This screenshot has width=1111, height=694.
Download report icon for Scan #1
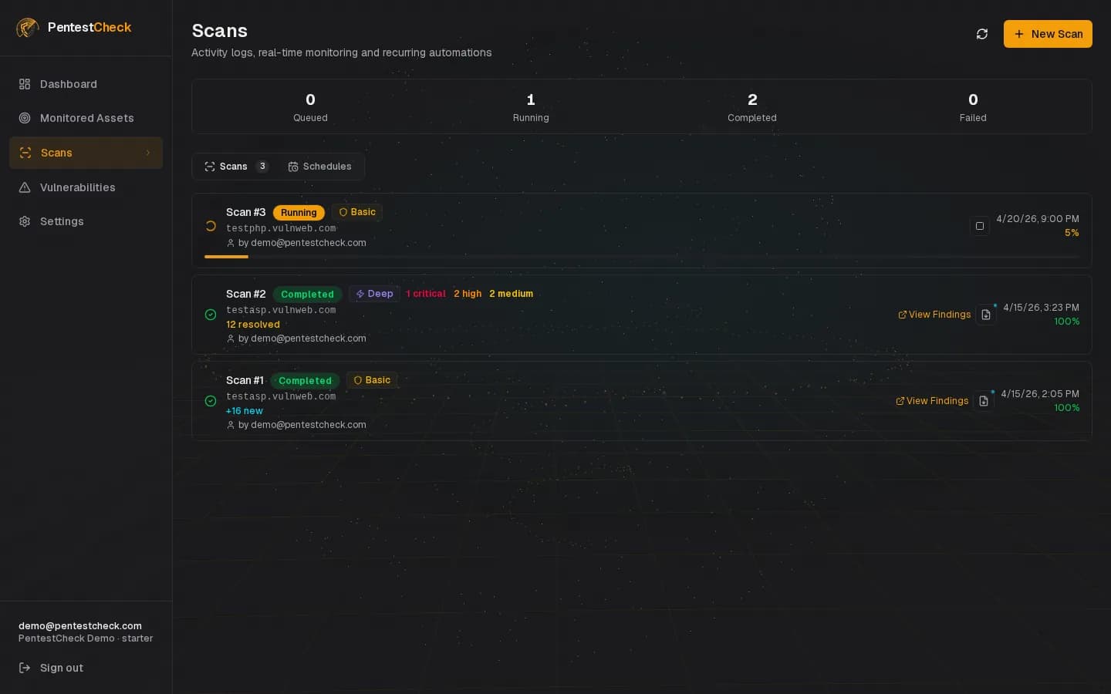coord(984,401)
